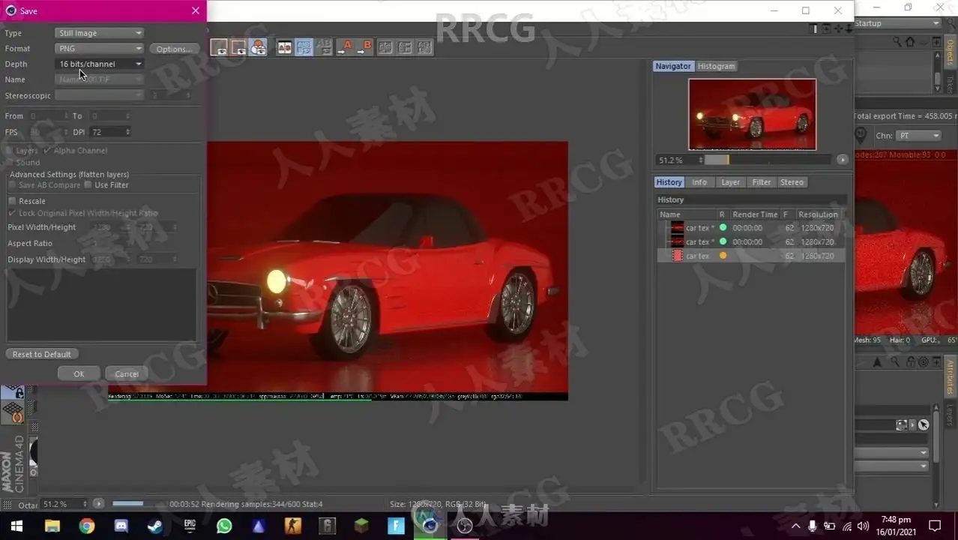Screen dimensions: 958x540
Task: Open the Format dropdown showing PNG
Action: click(x=99, y=49)
